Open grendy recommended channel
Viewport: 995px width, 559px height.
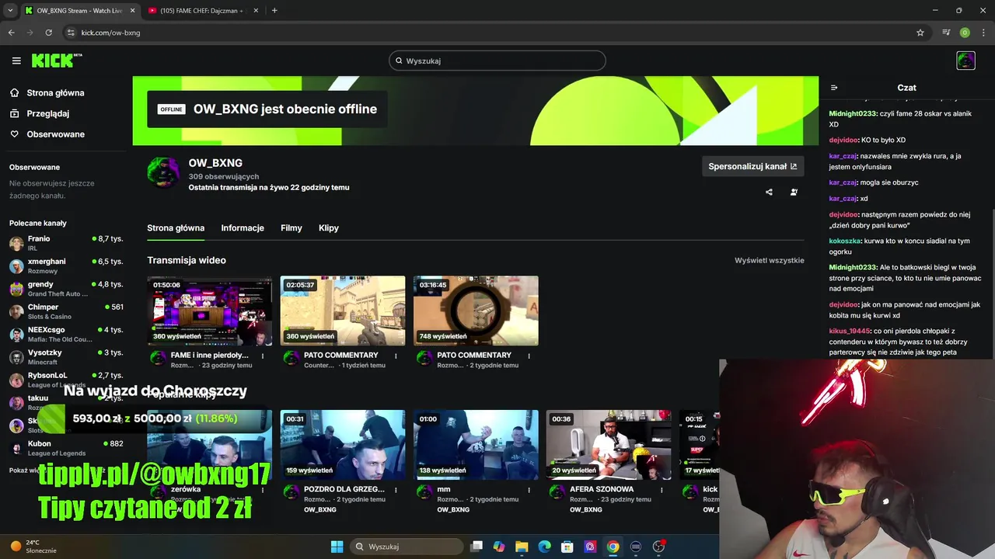(66, 289)
